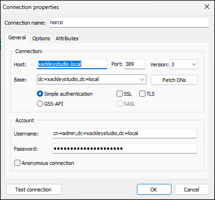The height and width of the screenshot is (200, 215).
Task: Open the Options tab
Action: [41, 38]
